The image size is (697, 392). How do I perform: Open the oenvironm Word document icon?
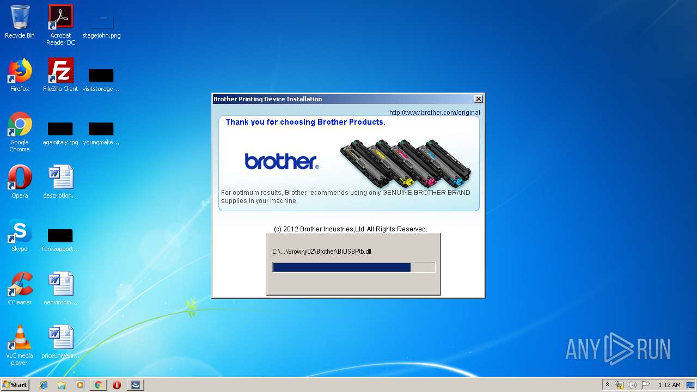point(60,289)
